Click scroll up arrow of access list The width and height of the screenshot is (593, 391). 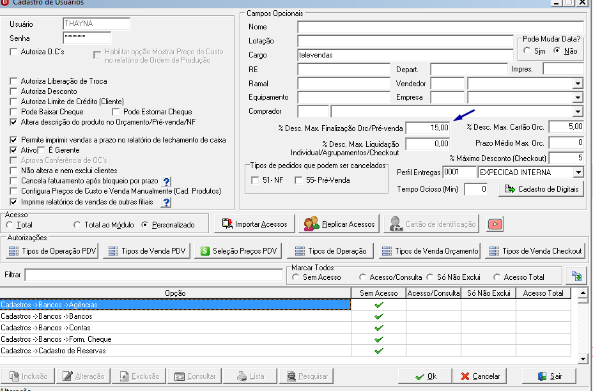click(582, 293)
